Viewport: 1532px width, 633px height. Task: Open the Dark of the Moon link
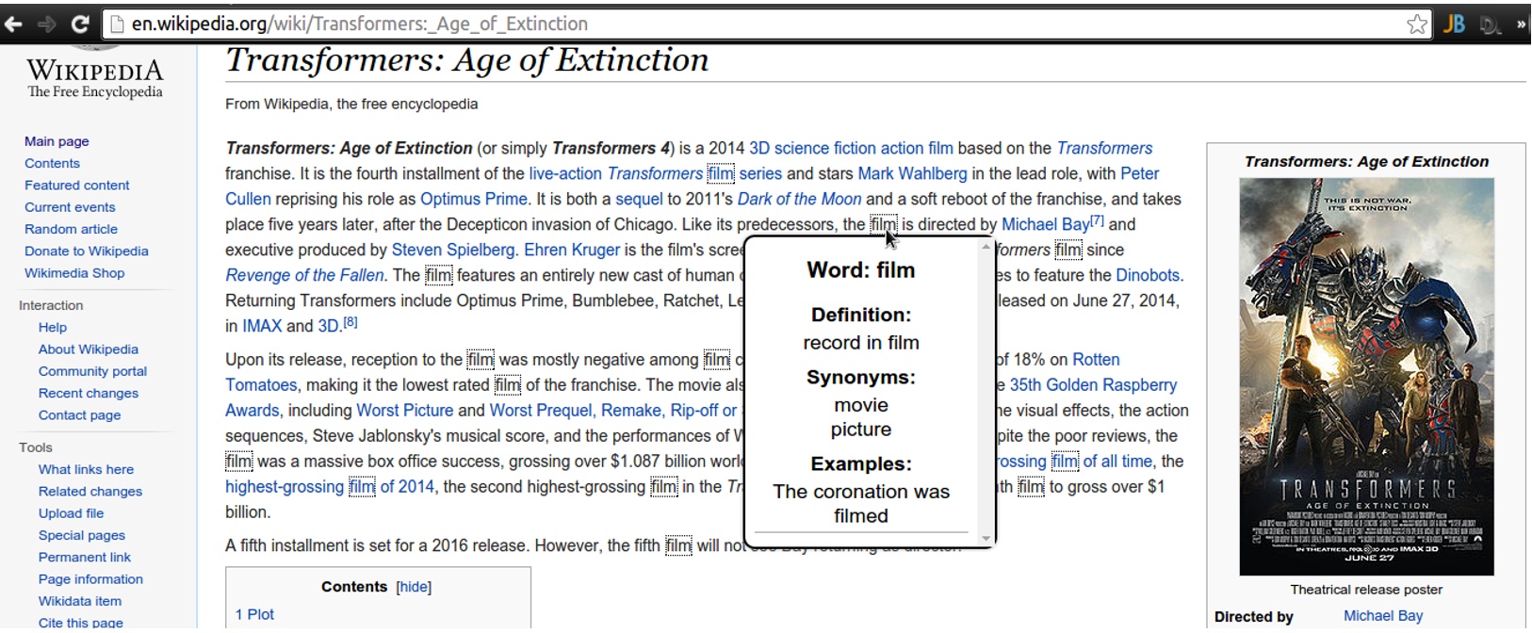tap(799, 200)
